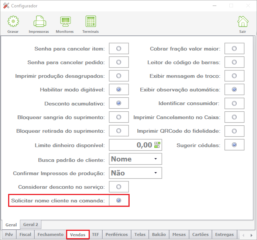Toggle Solicitar nome cliente na comanda
The height and width of the screenshot is (240, 257).
pyautogui.click(x=119, y=201)
